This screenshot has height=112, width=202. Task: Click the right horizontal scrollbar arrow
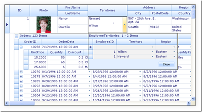coord(189,103)
